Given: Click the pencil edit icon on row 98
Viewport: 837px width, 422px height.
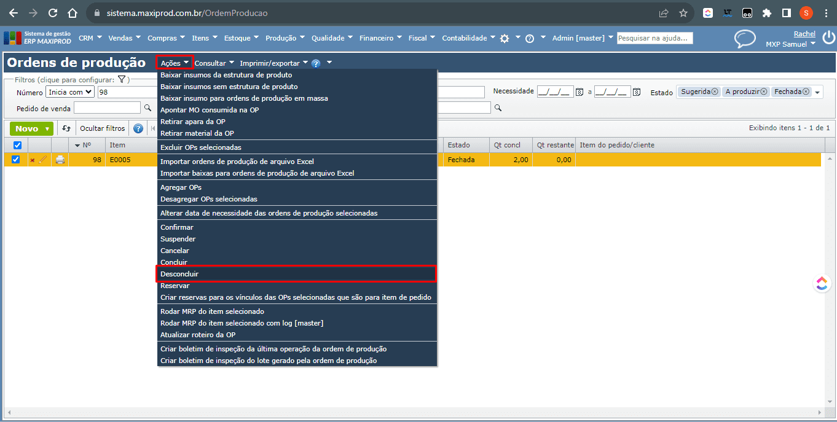Looking at the screenshot, I should (x=42, y=160).
